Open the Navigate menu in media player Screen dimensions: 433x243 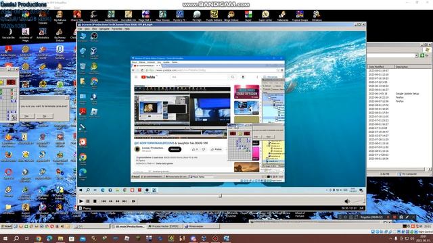(104, 28)
